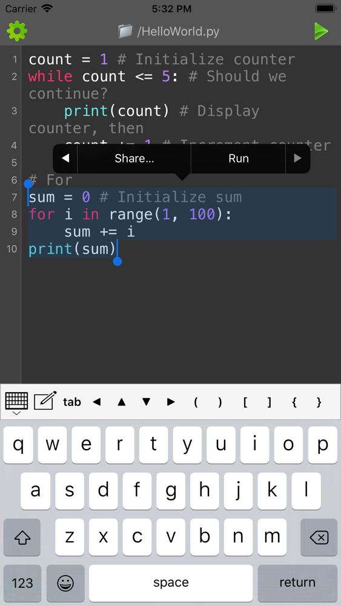Tap the 'while' keyword on line 2
Image resolution: width=341 pixels, height=606 pixels.
[x=50, y=76]
